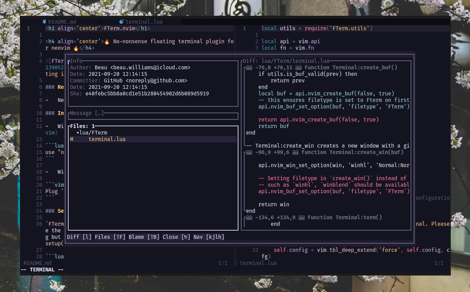The image size is (470, 292).
Task: Click the '-- TERMINAL --' mode indicator
Action: click(42, 270)
